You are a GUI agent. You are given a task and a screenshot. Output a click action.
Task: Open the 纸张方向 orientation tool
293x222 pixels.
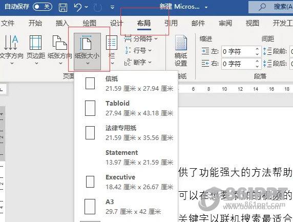[x=60, y=50]
